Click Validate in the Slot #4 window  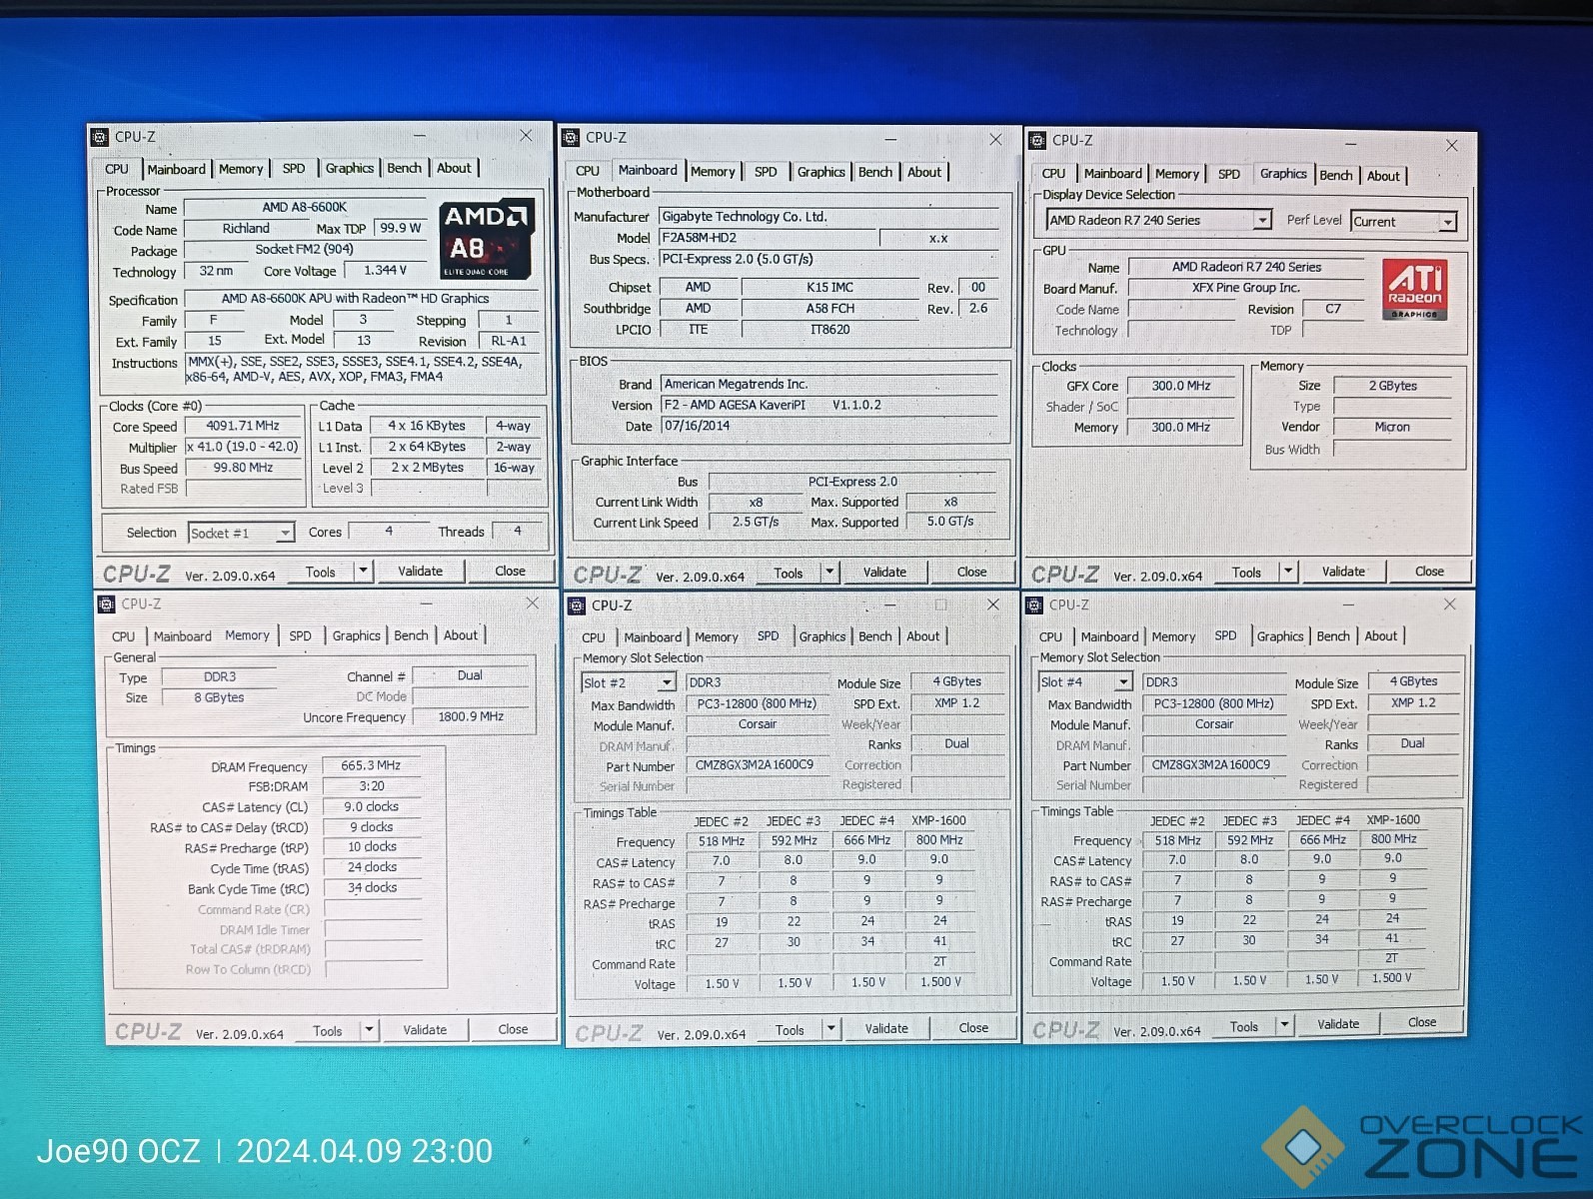point(1338,1024)
